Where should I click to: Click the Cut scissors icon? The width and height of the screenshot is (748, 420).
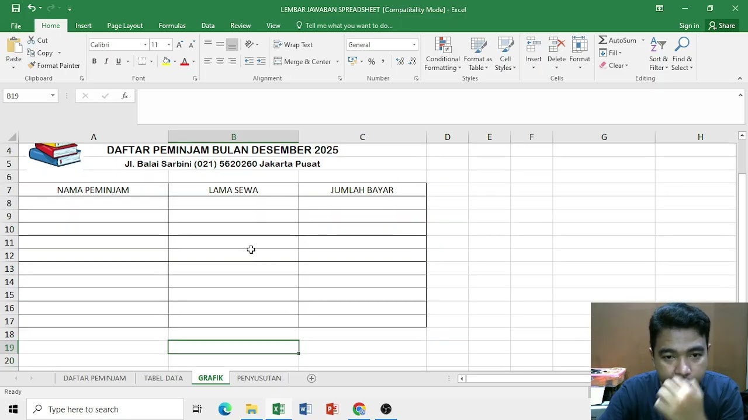point(32,40)
